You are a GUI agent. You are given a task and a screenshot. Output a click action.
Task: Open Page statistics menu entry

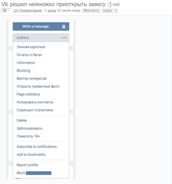coord(28,94)
